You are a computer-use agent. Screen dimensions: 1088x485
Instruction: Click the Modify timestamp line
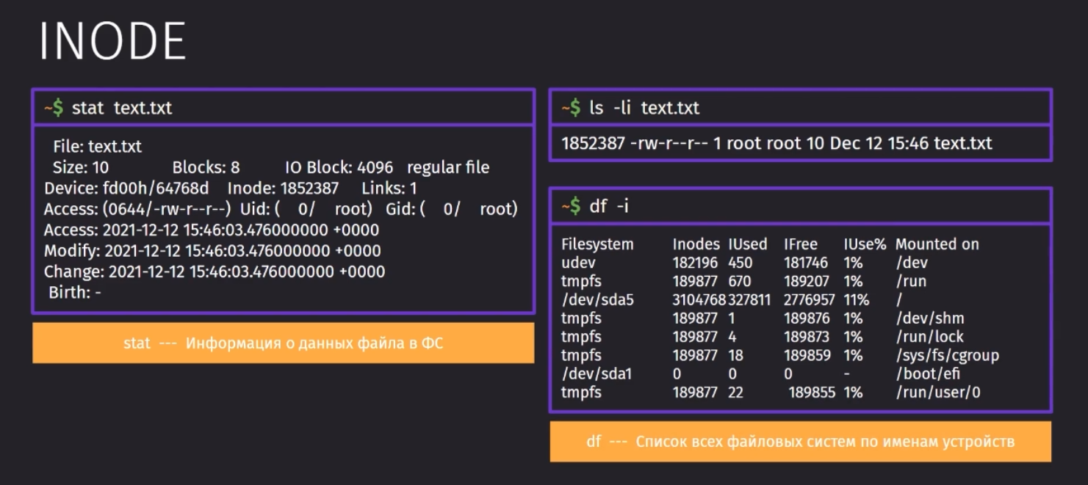212,251
